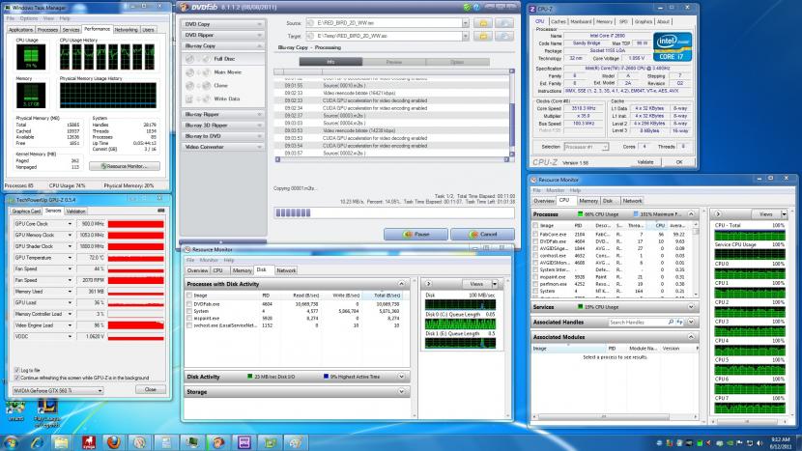Image resolution: width=802 pixels, height=451 pixels.
Task: Check the conhost.exe process checkbox
Action: [x=535, y=256]
